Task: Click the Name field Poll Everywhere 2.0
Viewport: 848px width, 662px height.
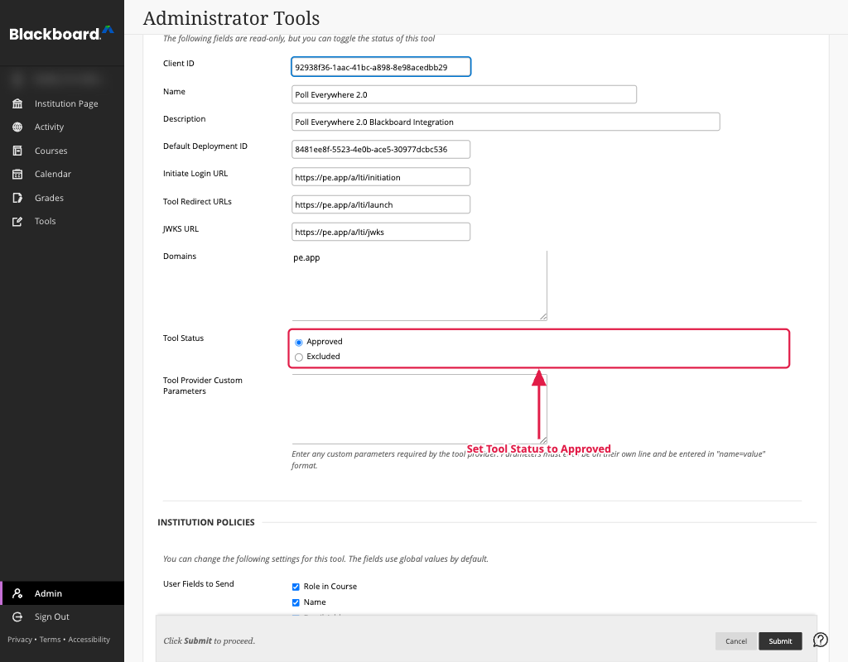Action: [x=464, y=94]
